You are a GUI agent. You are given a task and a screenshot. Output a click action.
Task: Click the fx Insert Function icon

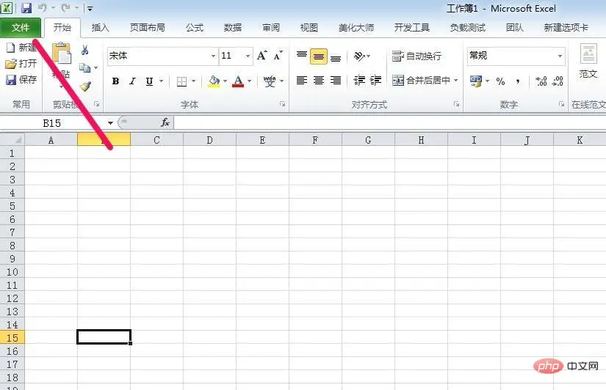coord(165,122)
